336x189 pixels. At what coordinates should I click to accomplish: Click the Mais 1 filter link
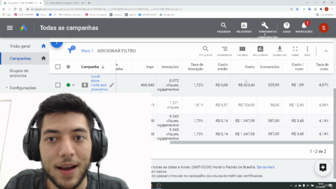tap(87, 51)
